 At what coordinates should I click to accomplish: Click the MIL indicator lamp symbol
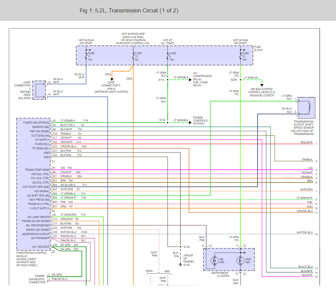pos(214,260)
